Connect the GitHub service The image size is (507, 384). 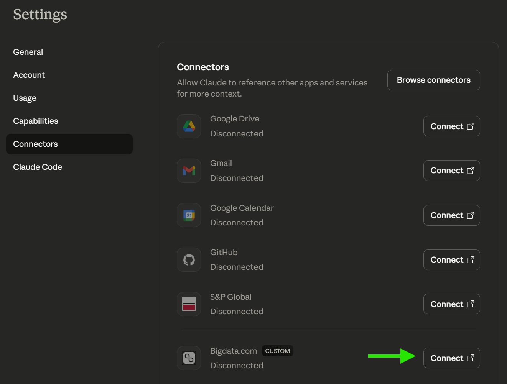tap(452, 259)
